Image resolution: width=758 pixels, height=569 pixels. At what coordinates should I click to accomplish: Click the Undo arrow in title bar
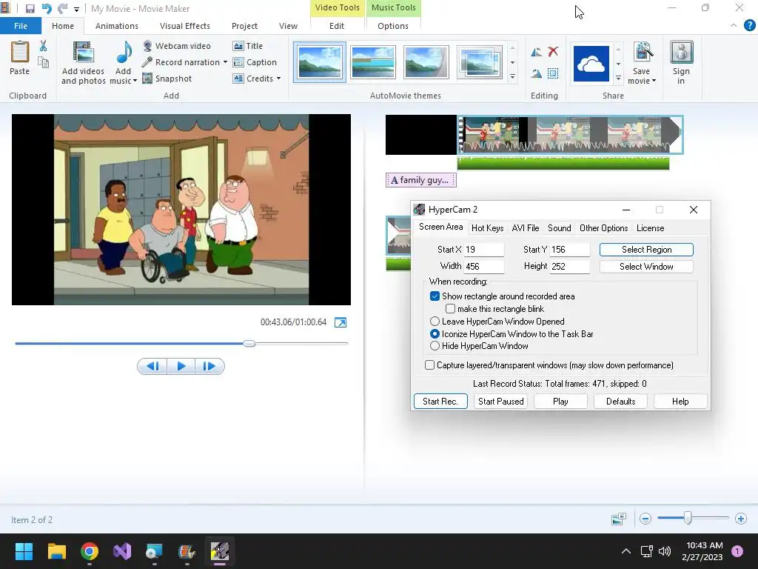(x=47, y=9)
